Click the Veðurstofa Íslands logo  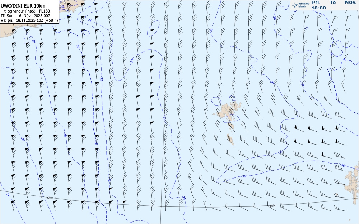pos(300,5)
